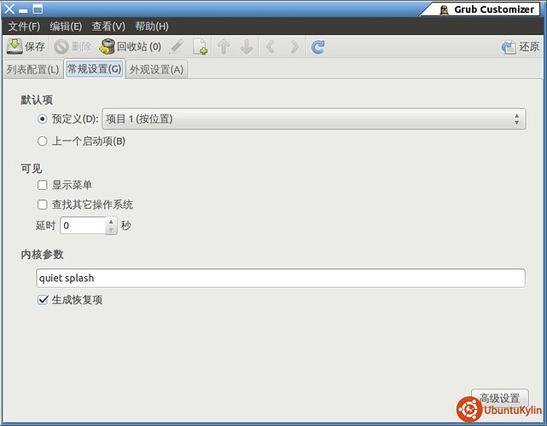547x426 pixels.
Task: Open the 编辑(E) menu
Action: click(x=66, y=26)
